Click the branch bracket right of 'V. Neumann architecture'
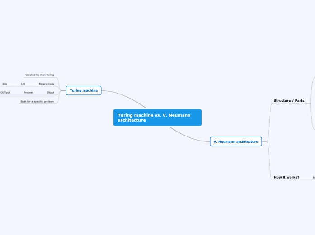Image resolution: width=315 pixels, height=235 pixels. pos(268,141)
